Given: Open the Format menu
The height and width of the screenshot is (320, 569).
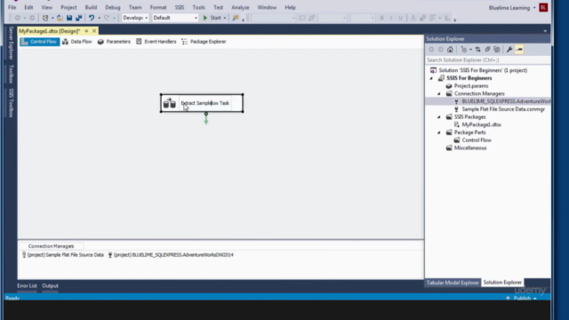Looking at the screenshot, I should (158, 7).
